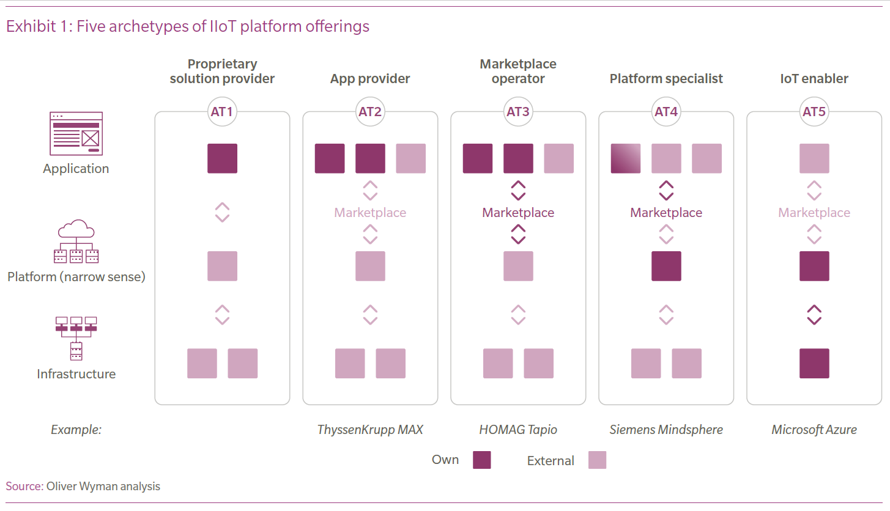
Task: Click the AT5 circle badge
Action: click(814, 112)
